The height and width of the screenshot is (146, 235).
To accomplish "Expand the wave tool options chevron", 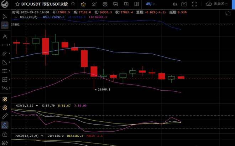I will click(x=10, y=88).
